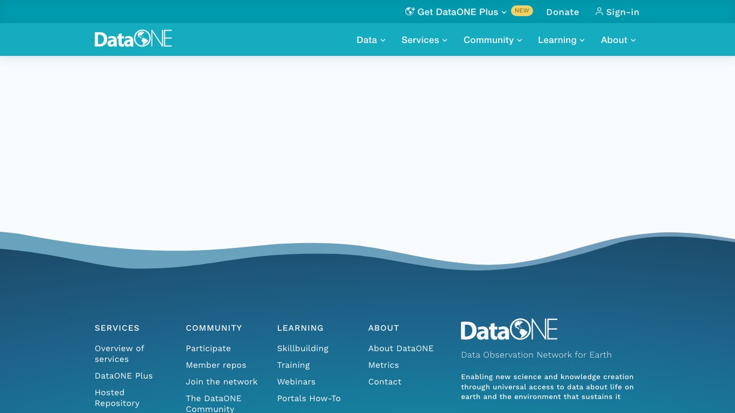The height and width of the screenshot is (413, 735).
Task: Open the Data menu
Action: point(371,40)
